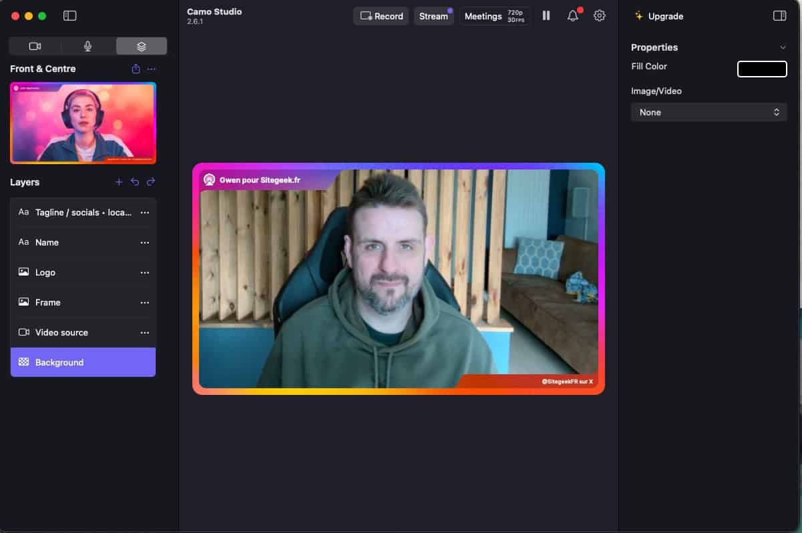This screenshot has width=802, height=533.
Task: Open the Fill Color swatch
Action: [762, 69]
